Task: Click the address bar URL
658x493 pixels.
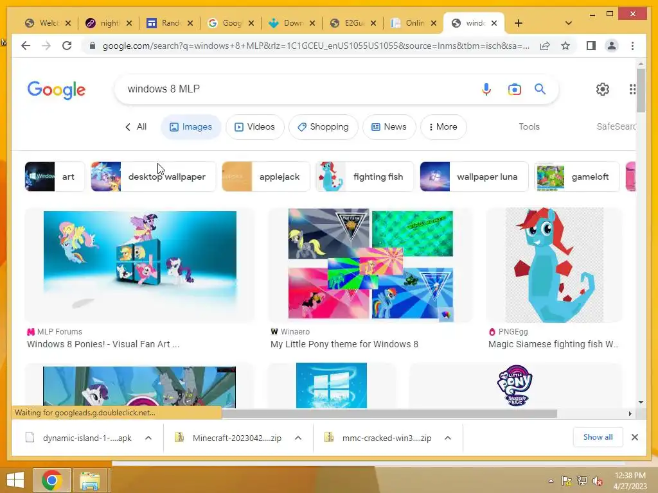Action: (316, 46)
